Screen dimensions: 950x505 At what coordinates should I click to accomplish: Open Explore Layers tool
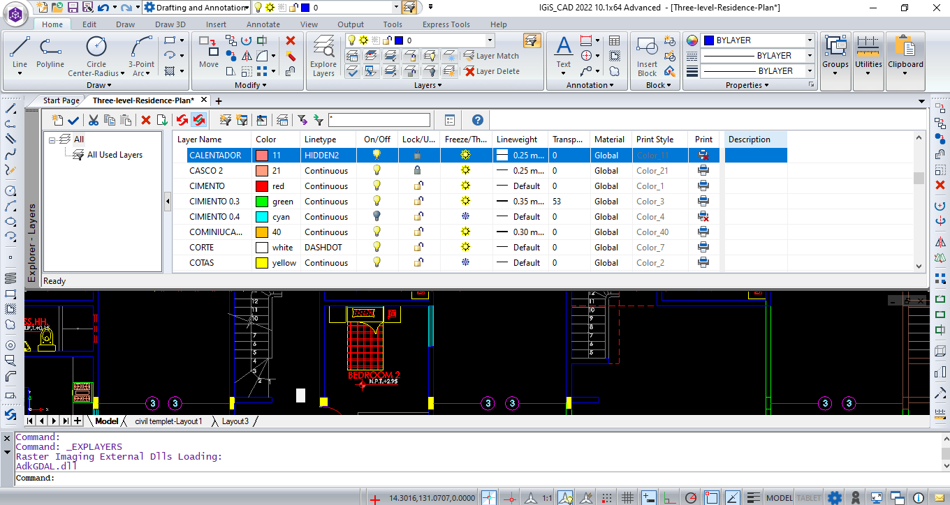pyautogui.click(x=323, y=56)
